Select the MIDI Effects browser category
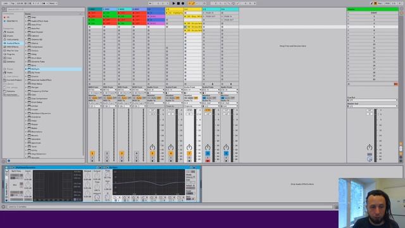405x228 pixels. click(x=13, y=47)
